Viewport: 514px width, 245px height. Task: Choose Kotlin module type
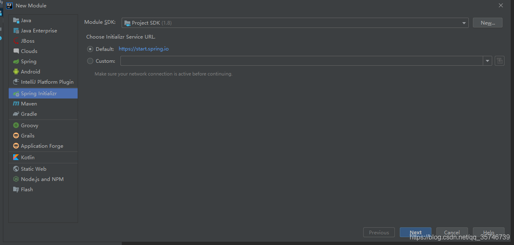point(43,158)
